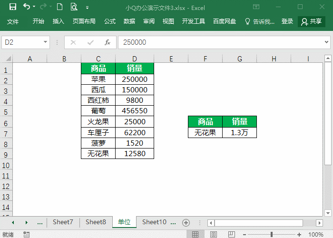Expand the formula bar chevron
Viewport: 333px width, 238px height.
[327, 42]
